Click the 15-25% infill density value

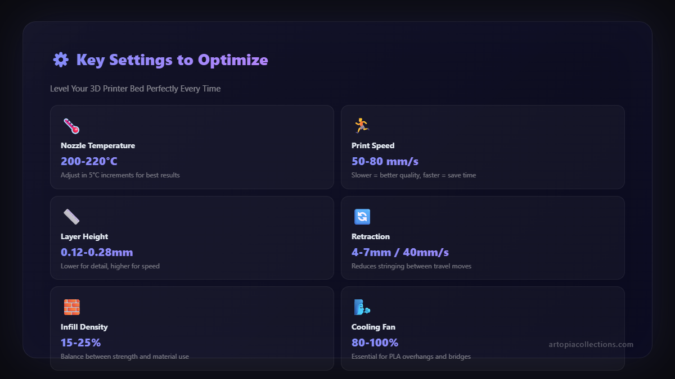[80, 343]
